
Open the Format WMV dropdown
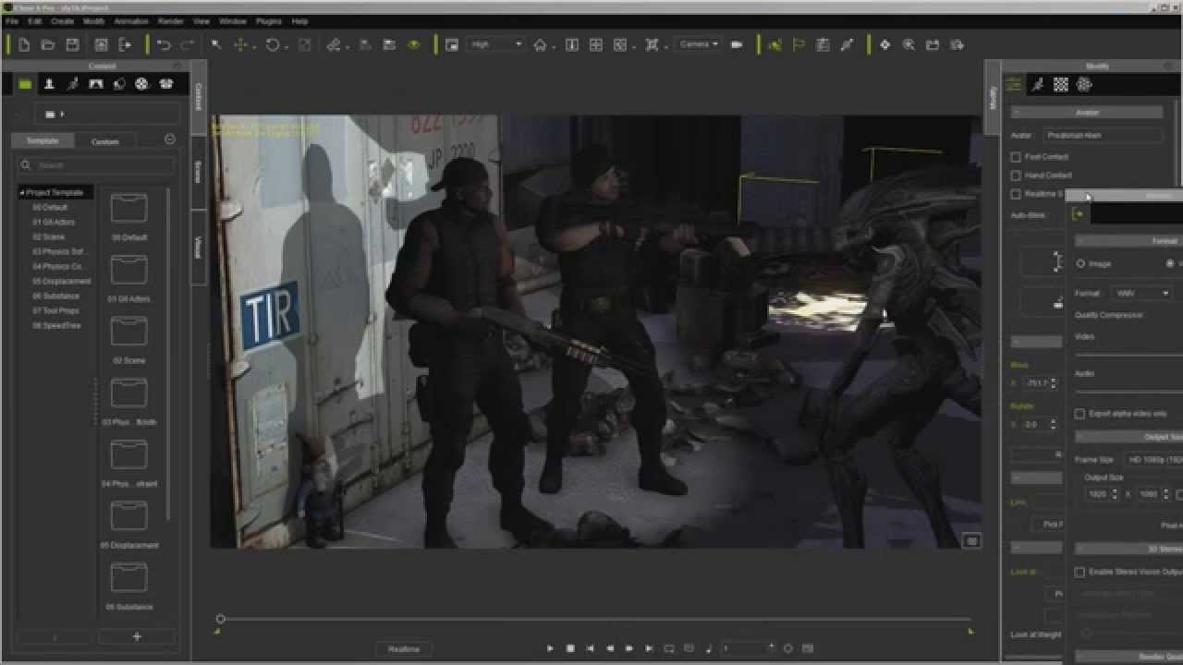[x=1141, y=293]
